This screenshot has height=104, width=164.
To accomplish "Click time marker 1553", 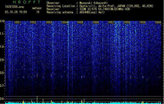I will 49,22.
